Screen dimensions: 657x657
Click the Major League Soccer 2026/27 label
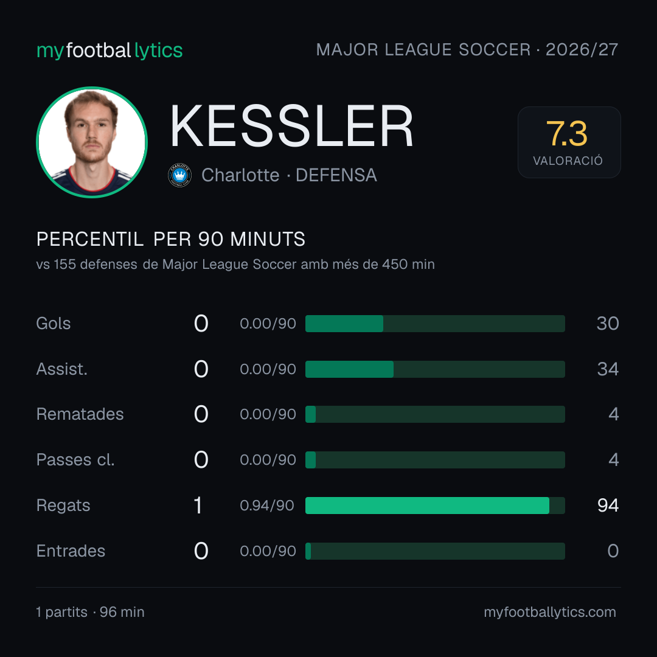click(x=467, y=50)
